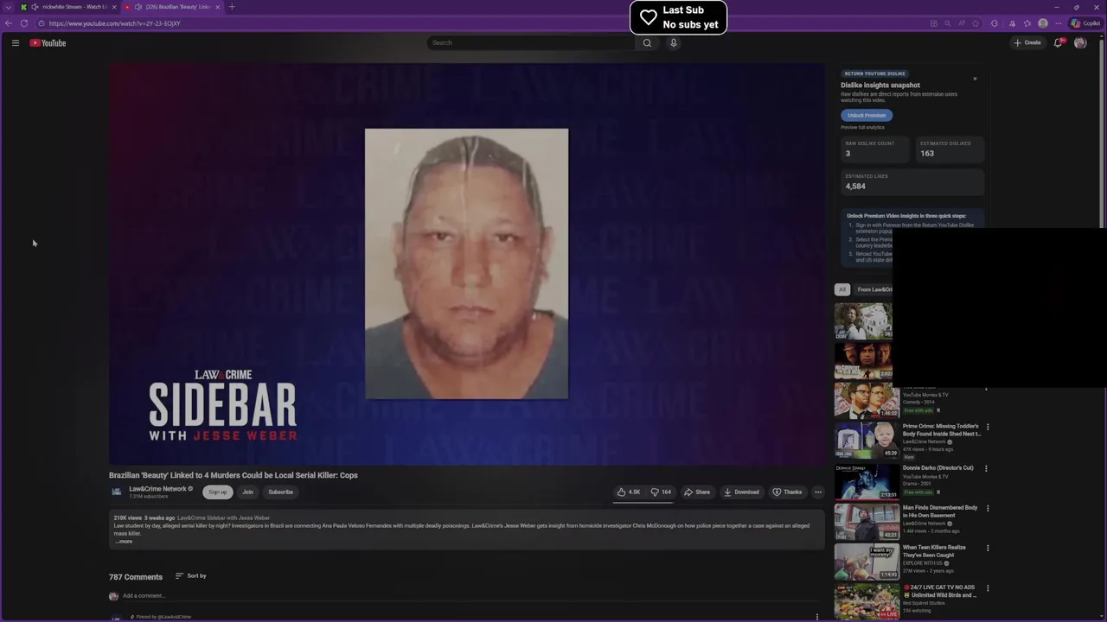Open more actions menu below video
The width and height of the screenshot is (1107, 622).
pyautogui.click(x=818, y=492)
